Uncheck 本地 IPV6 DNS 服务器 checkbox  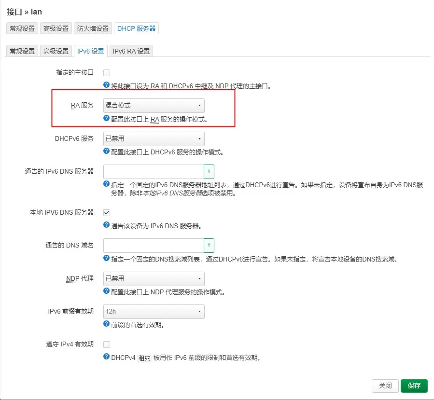107,213
